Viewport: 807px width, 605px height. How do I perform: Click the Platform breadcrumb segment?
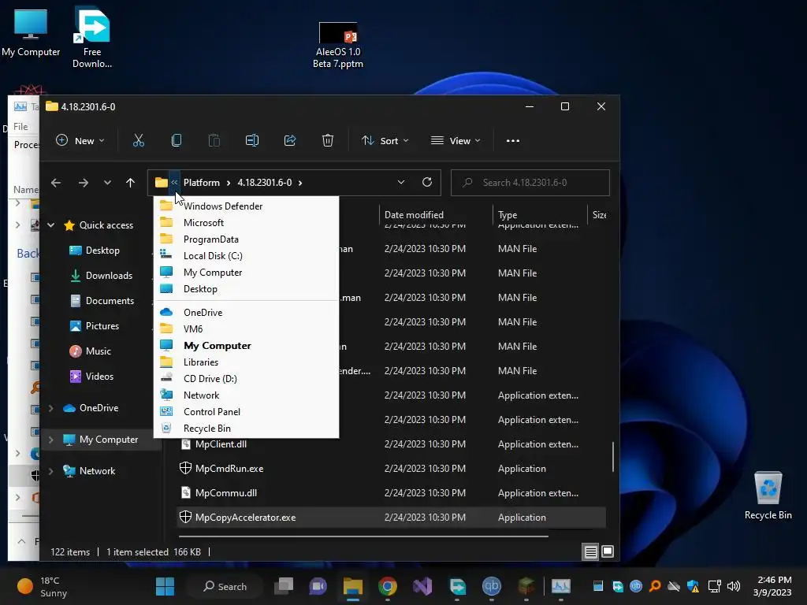(201, 183)
